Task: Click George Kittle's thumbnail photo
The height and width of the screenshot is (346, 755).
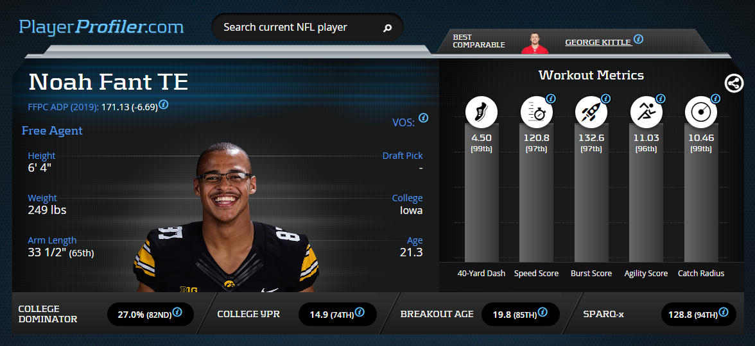Action: click(x=534, y=44)
